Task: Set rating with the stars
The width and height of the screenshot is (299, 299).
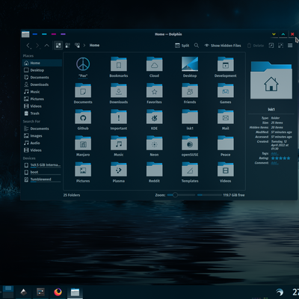Action: pos(280,158)
